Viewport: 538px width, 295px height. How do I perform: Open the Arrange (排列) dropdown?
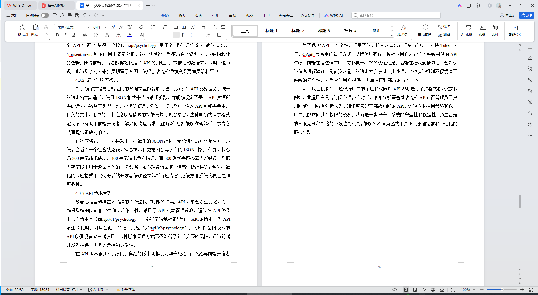pos(496,35)
